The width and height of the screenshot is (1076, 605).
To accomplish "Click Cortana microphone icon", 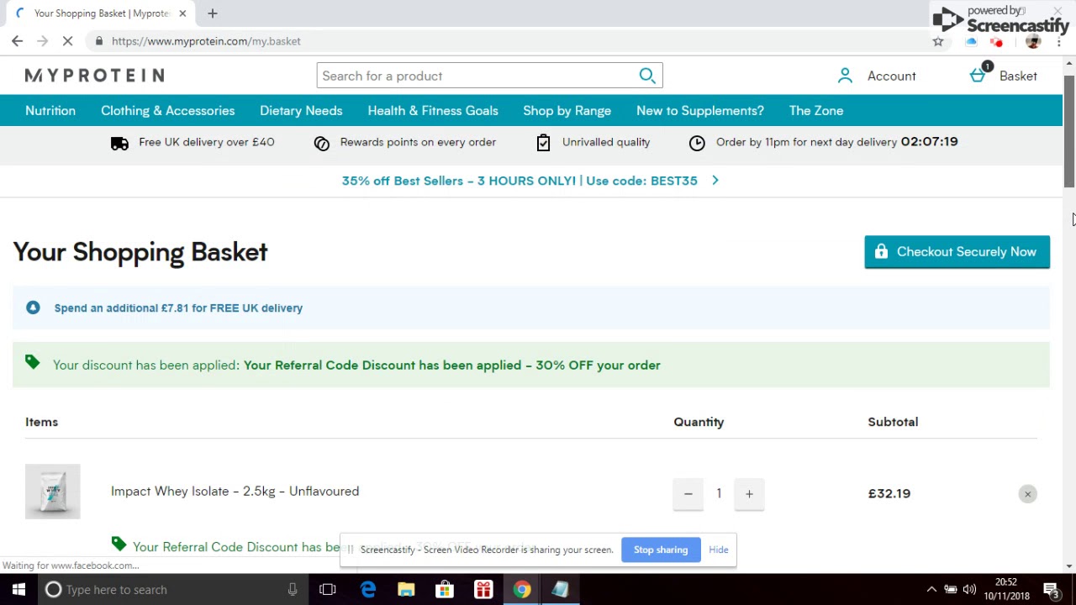I will pyautogui.click(x=293, y=590).
